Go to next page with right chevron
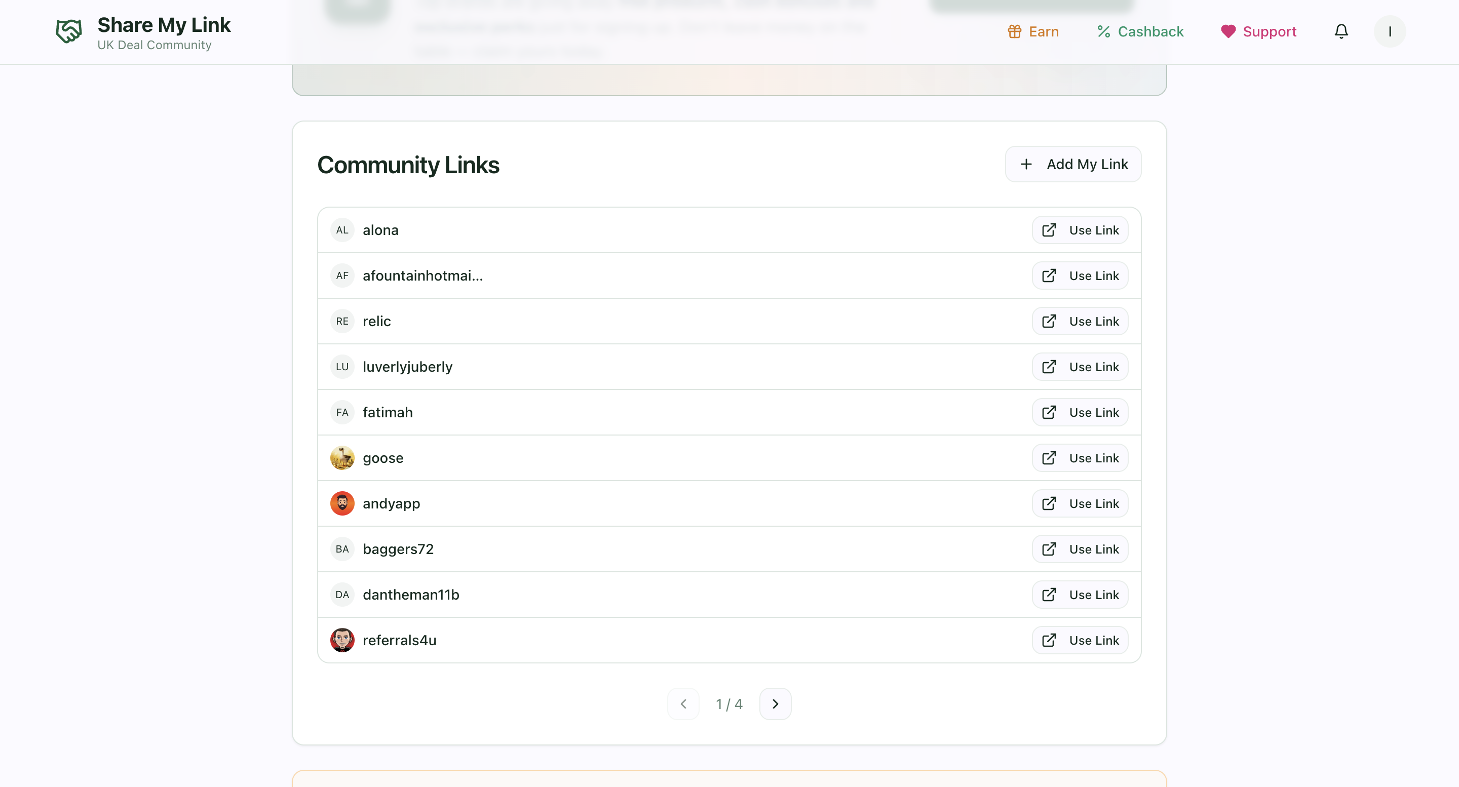The image size is (1459, 787). 776,703
